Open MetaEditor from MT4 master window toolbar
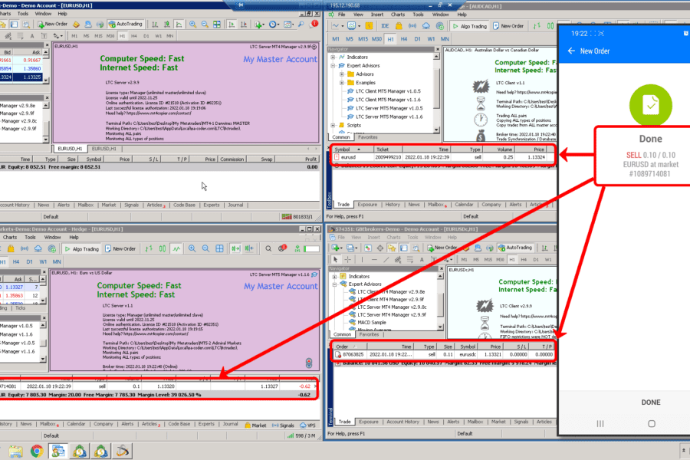 [76, 25]
